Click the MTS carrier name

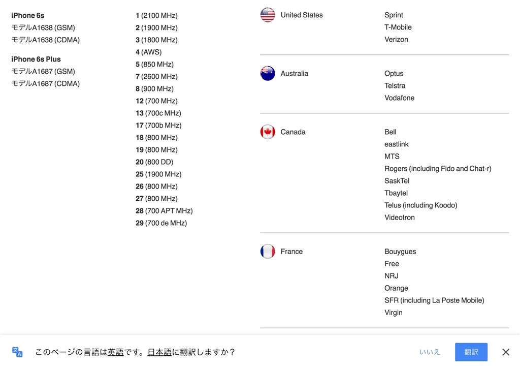(392, 157)
